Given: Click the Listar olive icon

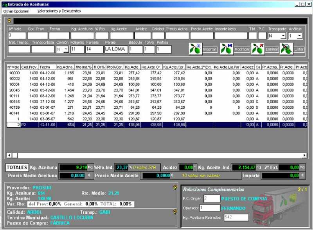Looking at the screenshot, I should [x=286, y=49].
